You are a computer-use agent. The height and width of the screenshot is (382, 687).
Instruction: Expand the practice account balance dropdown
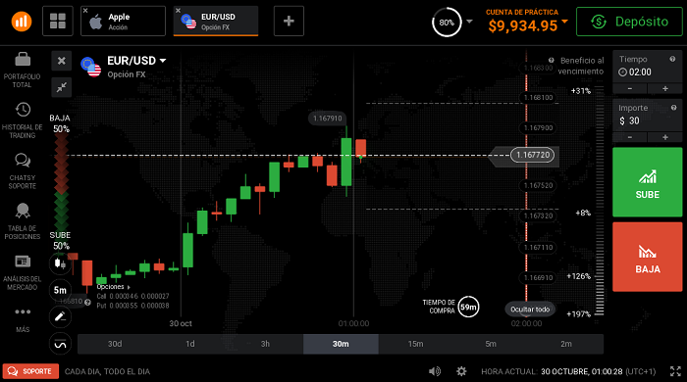(564, 21)
